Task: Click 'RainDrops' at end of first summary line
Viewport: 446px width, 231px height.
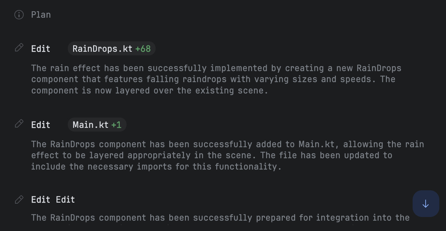Action: pos(379,68)
